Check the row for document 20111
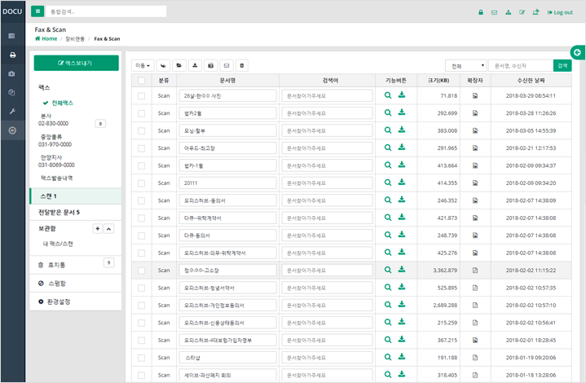Viewport: 586px width, 383px height. [x=141, y=183]
